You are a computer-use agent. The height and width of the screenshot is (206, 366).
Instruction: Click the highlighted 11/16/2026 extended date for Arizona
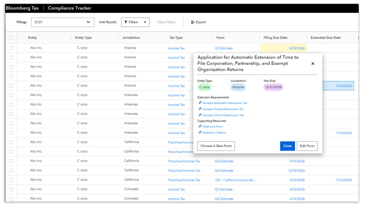(344, 86)
